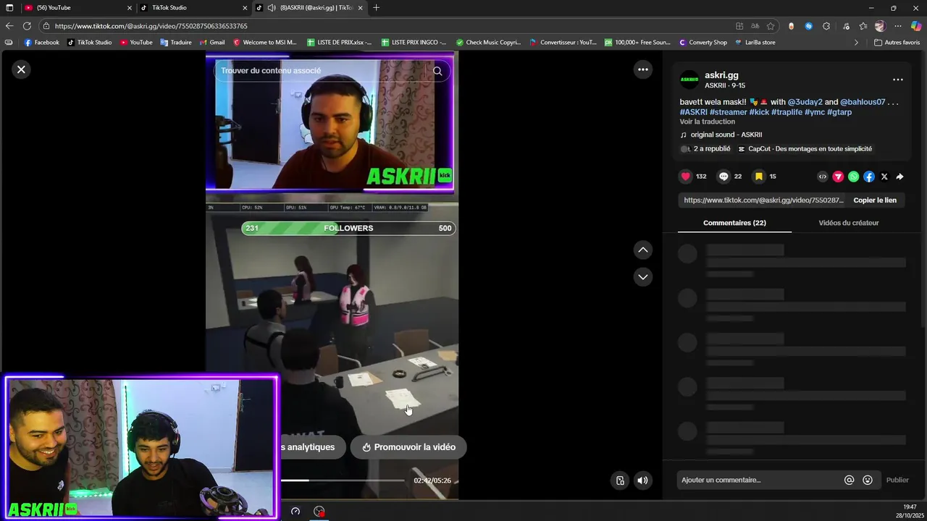
Task: Open the favorites list icon
Action: [863, 26]
